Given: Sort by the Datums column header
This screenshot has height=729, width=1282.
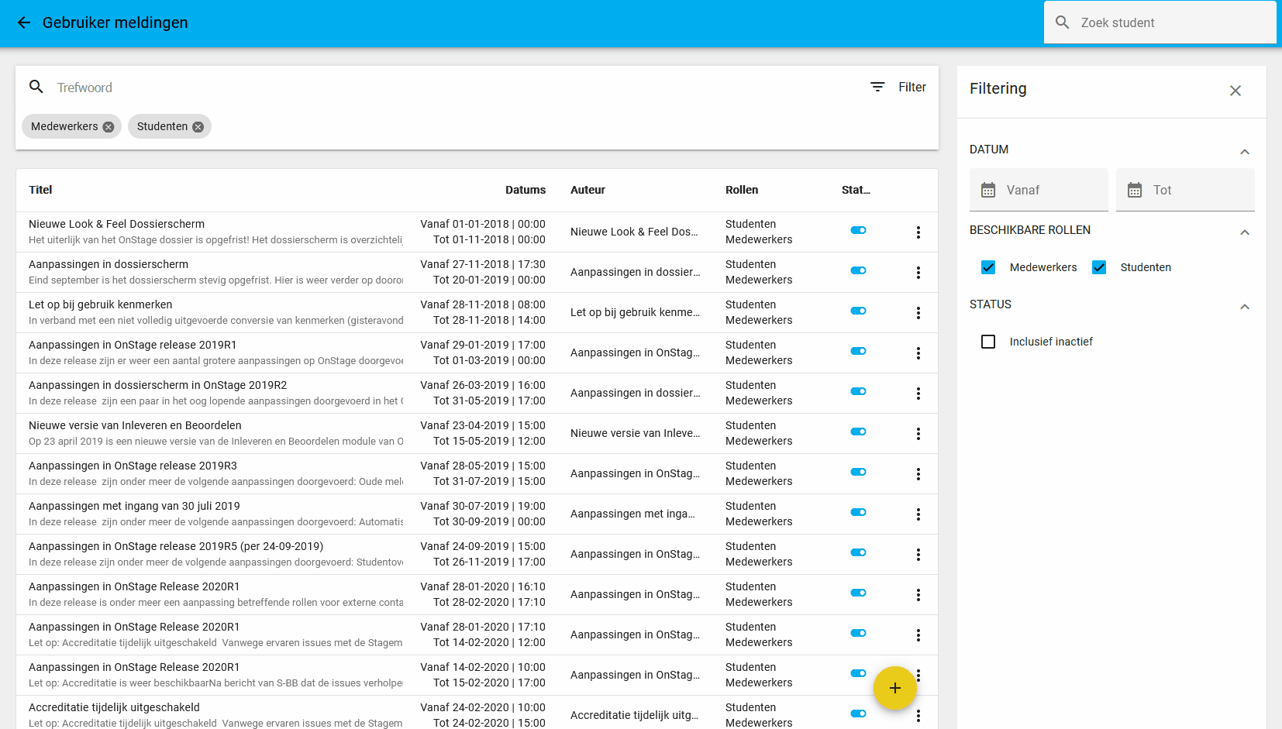Looking at the screenshot, I should pyautogui.click(x=526, y=190).
